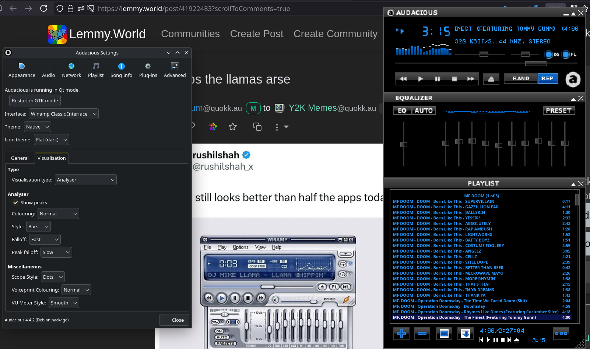590x349 pixels.
Task: Open the Plug-ins settings section
Action: (x=148, y=70)
